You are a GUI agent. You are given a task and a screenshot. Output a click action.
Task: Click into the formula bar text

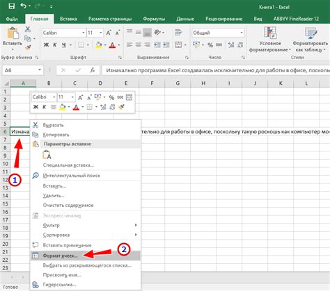216,70
